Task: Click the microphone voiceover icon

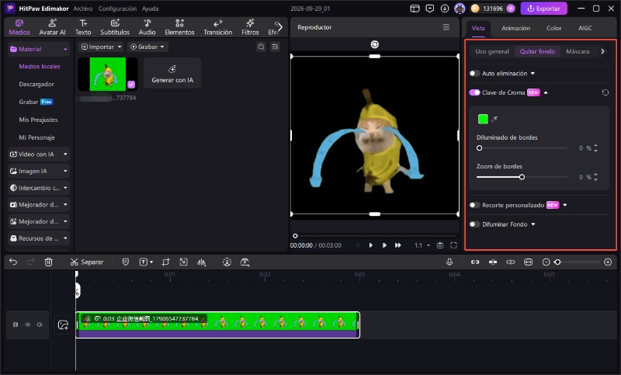Action: tap(449, 262)
